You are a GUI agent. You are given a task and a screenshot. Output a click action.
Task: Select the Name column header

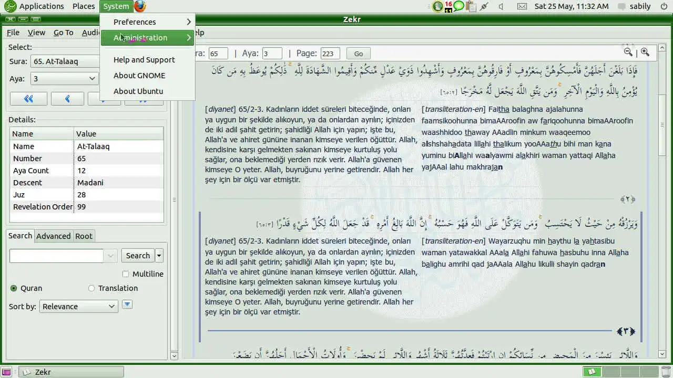42,134
